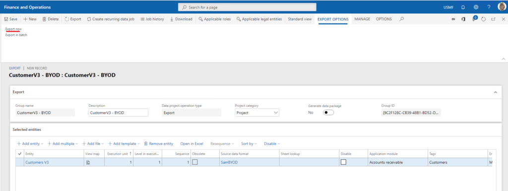Collapse the action pane ribbon chevron
The image size is (508, 191).
[x=503, y=59]
